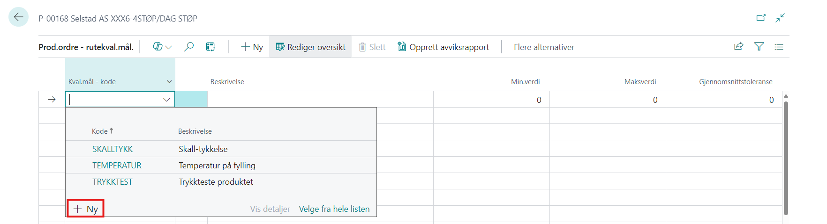The image size is (827, 224).
Task: Expand the Copilot chevron dropdown
Action: (169, 47)
